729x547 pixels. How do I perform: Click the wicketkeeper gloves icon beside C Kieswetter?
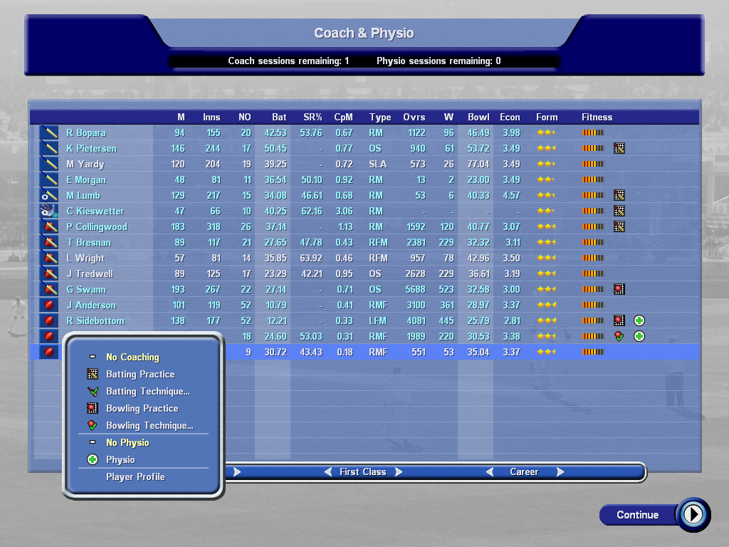(49, 211)
